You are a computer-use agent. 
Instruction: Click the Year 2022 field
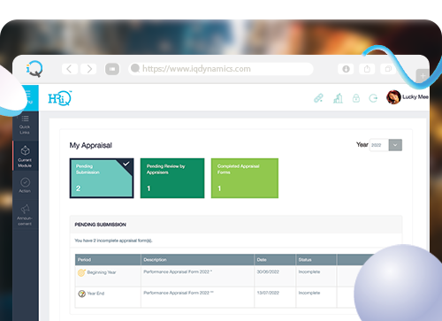[379, 145]
